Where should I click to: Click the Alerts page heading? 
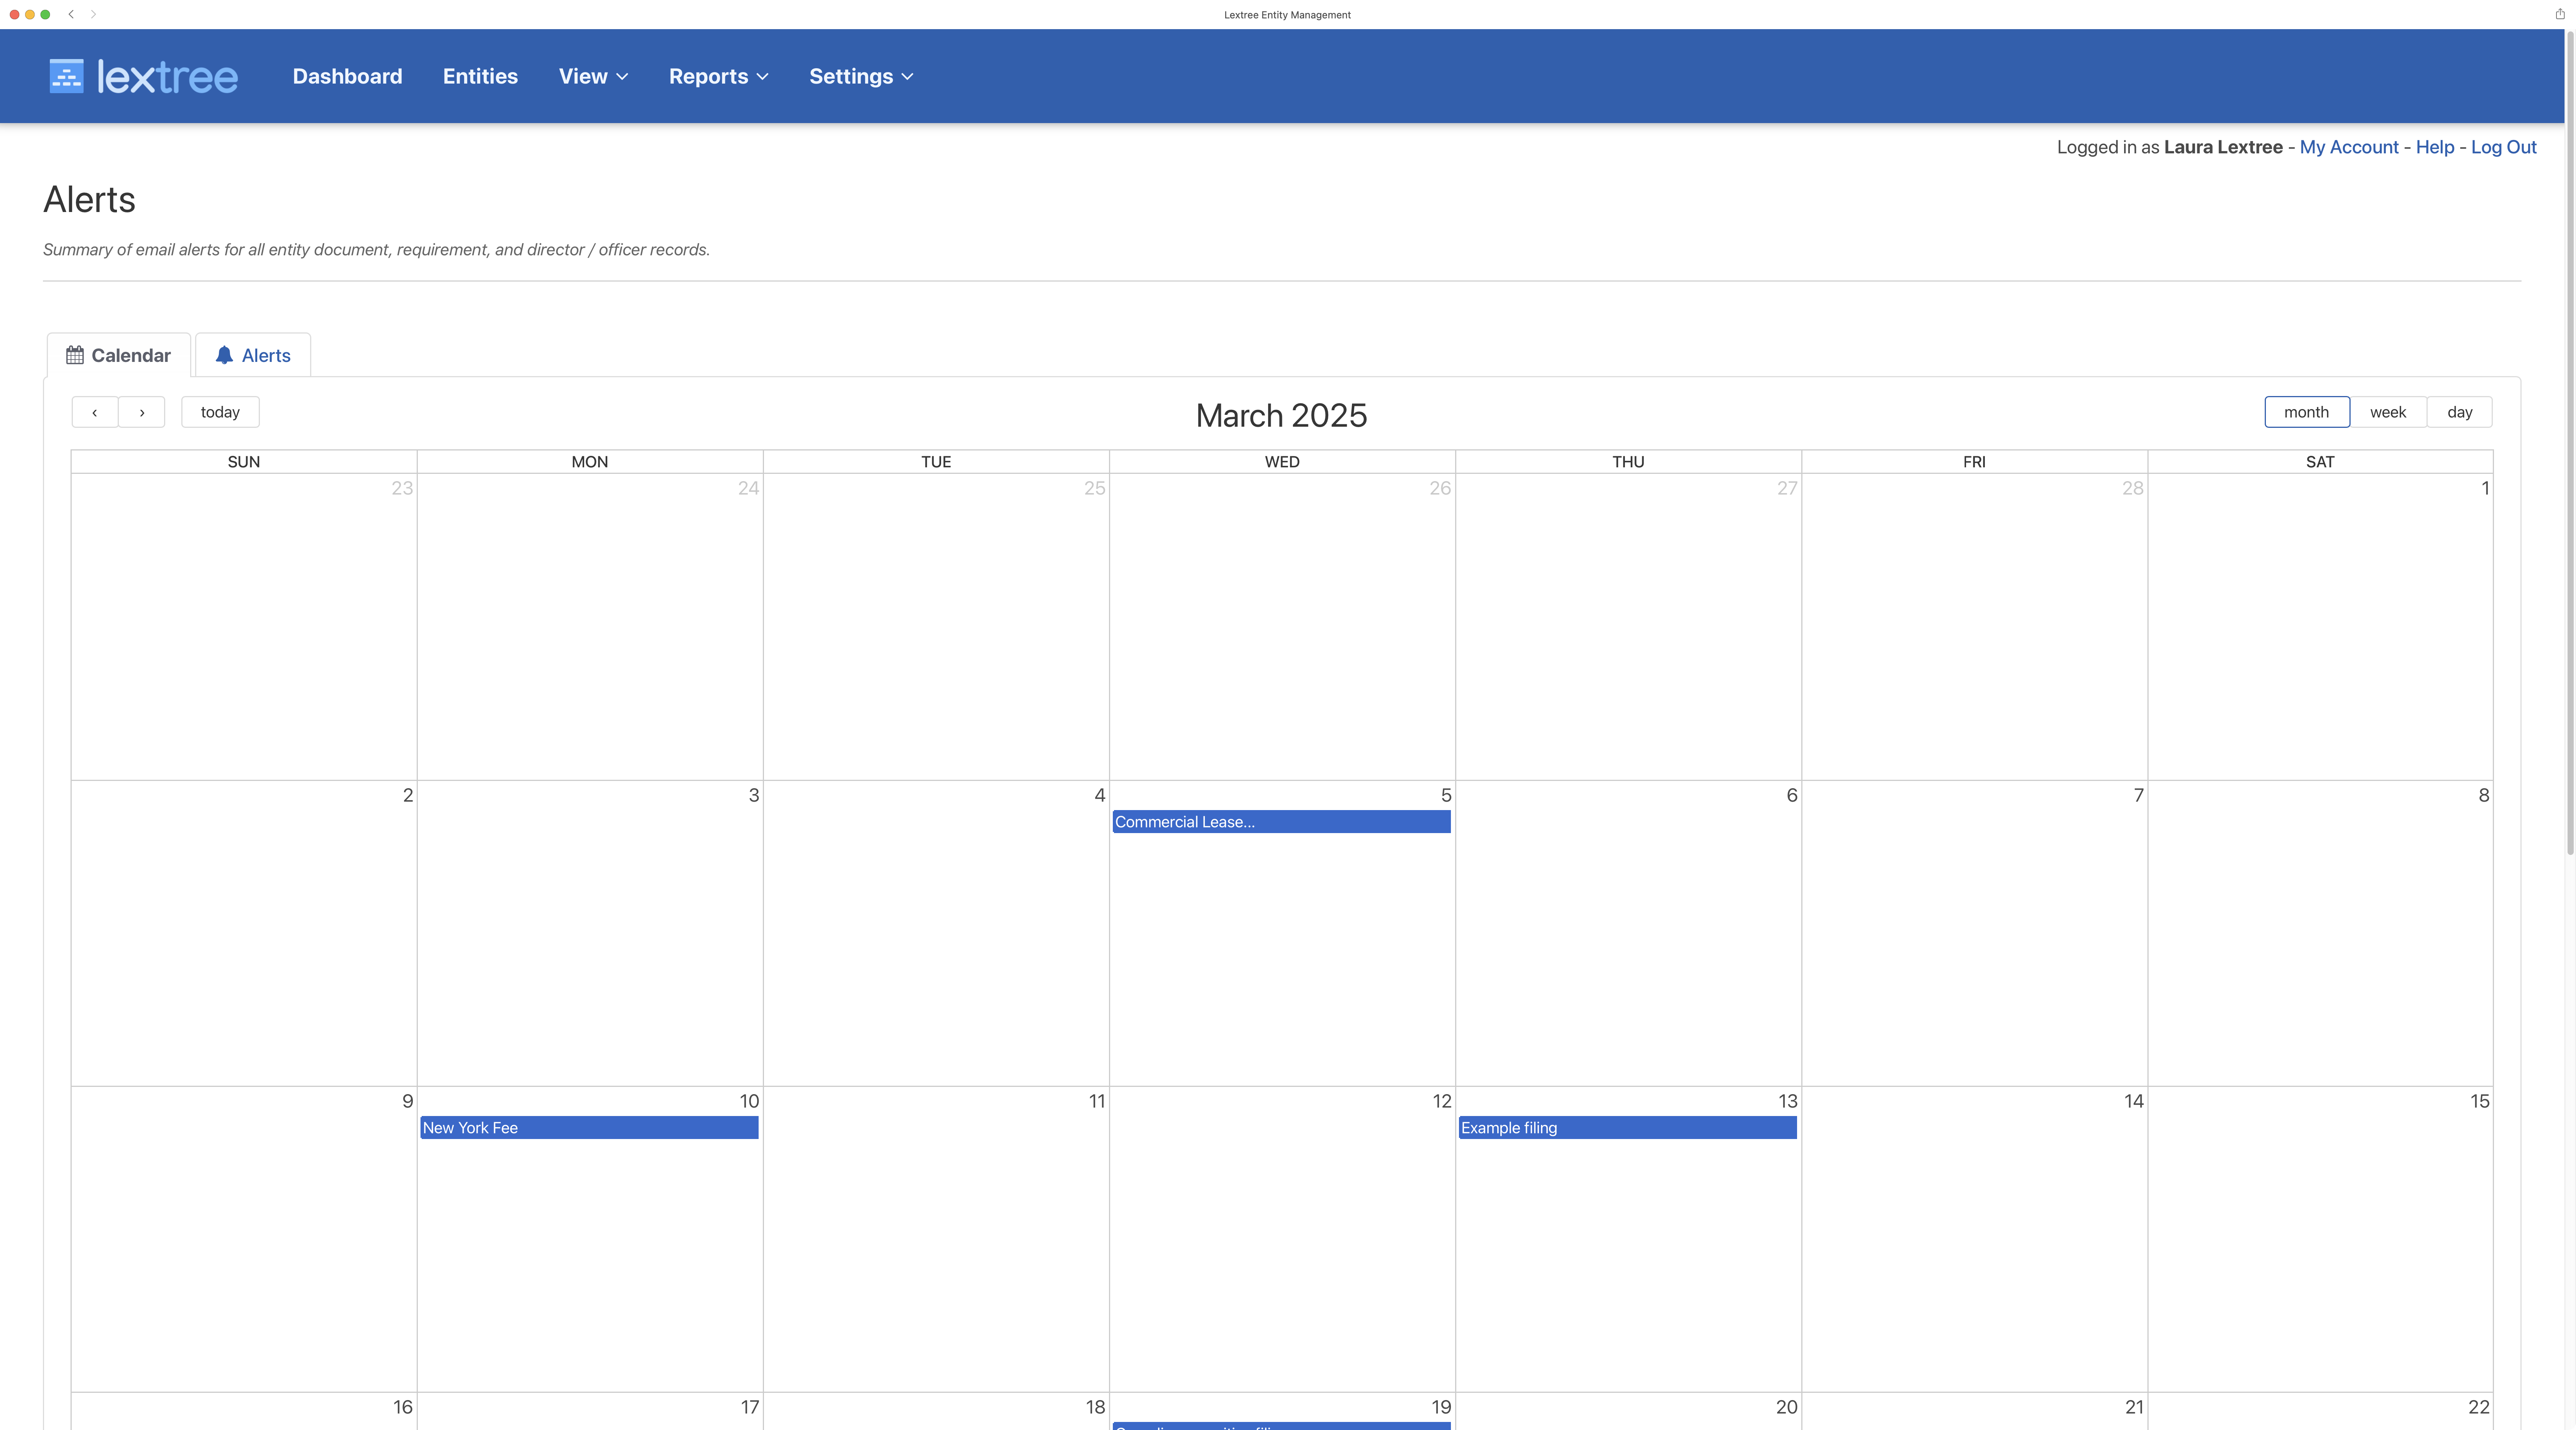pos(89,200)
